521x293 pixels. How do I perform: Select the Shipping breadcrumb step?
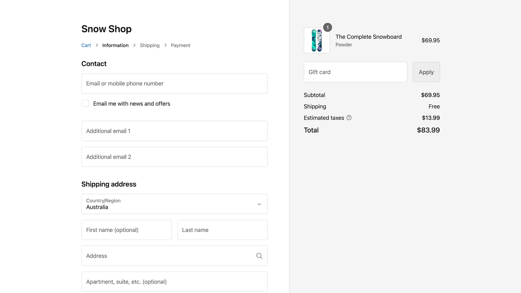coord(150,45)
